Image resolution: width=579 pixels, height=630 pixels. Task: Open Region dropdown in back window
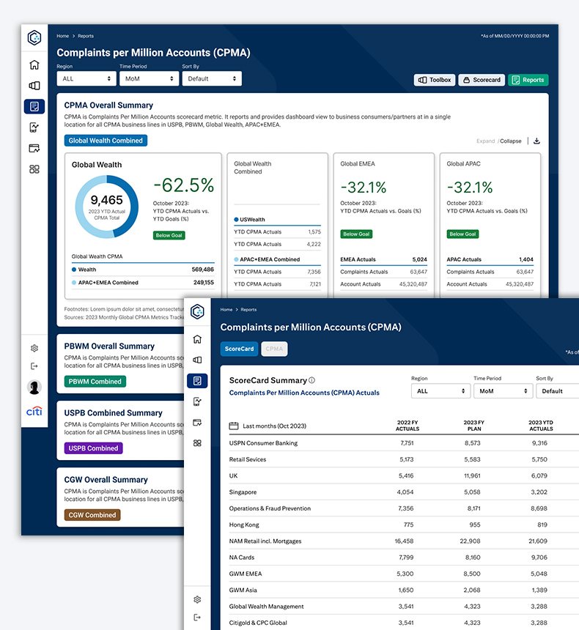click(86, 79)
